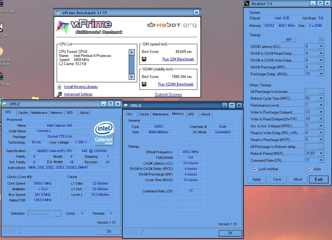Click the floppy save icon under 1024M test
Viewport: 332px width, 240px height.
144,84
